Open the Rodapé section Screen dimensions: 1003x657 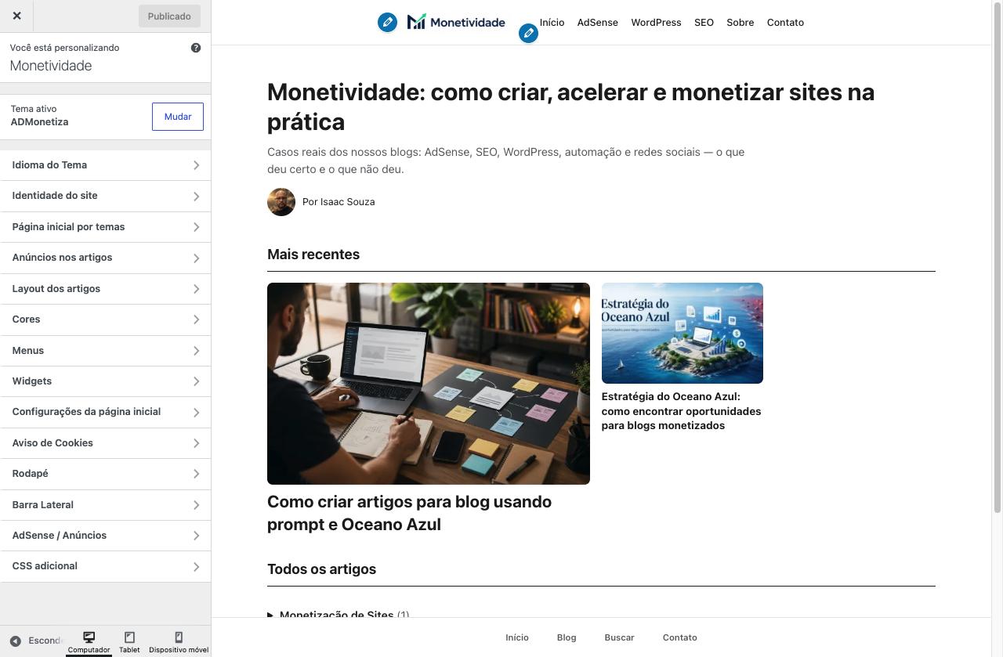[105, 474]
